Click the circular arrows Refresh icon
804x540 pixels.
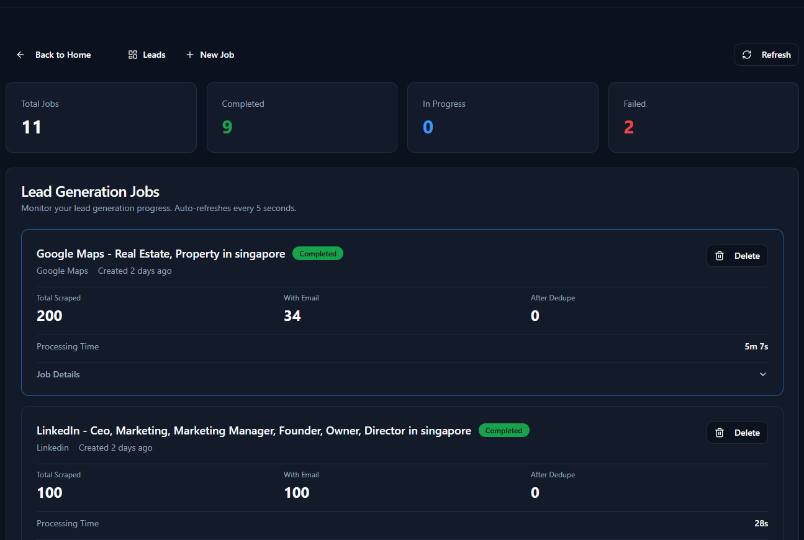tap(747, 55)
